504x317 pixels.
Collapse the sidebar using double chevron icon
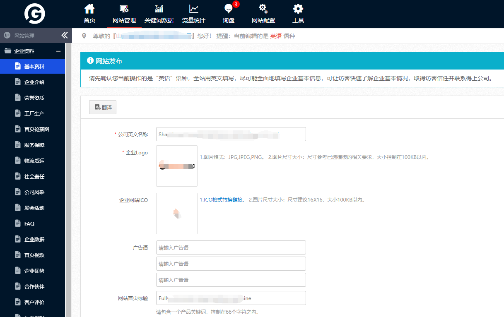pos(64,36)
